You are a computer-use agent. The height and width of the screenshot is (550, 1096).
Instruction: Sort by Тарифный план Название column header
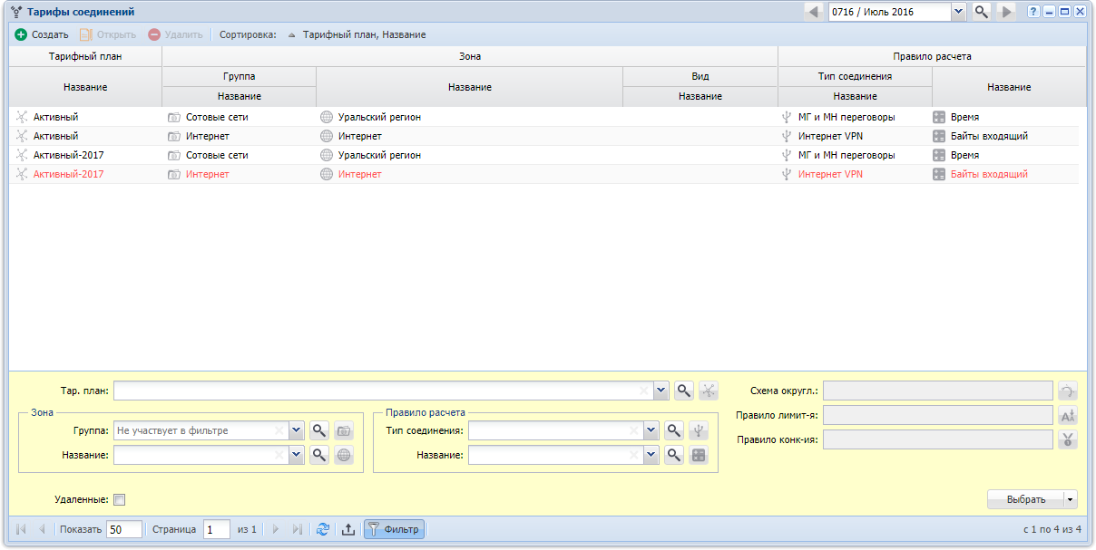click(x=85, y=87)
